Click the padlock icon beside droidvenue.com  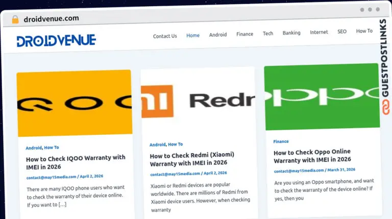point(15,19)
